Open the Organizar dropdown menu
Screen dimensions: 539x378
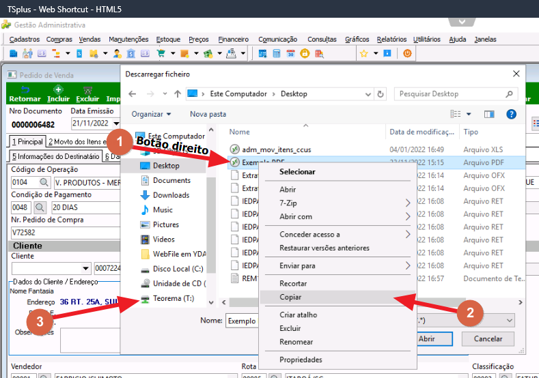pos(151,114)
